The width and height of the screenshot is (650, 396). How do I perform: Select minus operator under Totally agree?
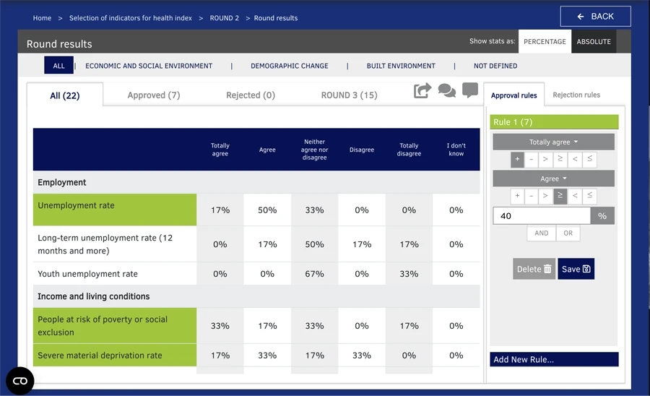pos(531,159)
